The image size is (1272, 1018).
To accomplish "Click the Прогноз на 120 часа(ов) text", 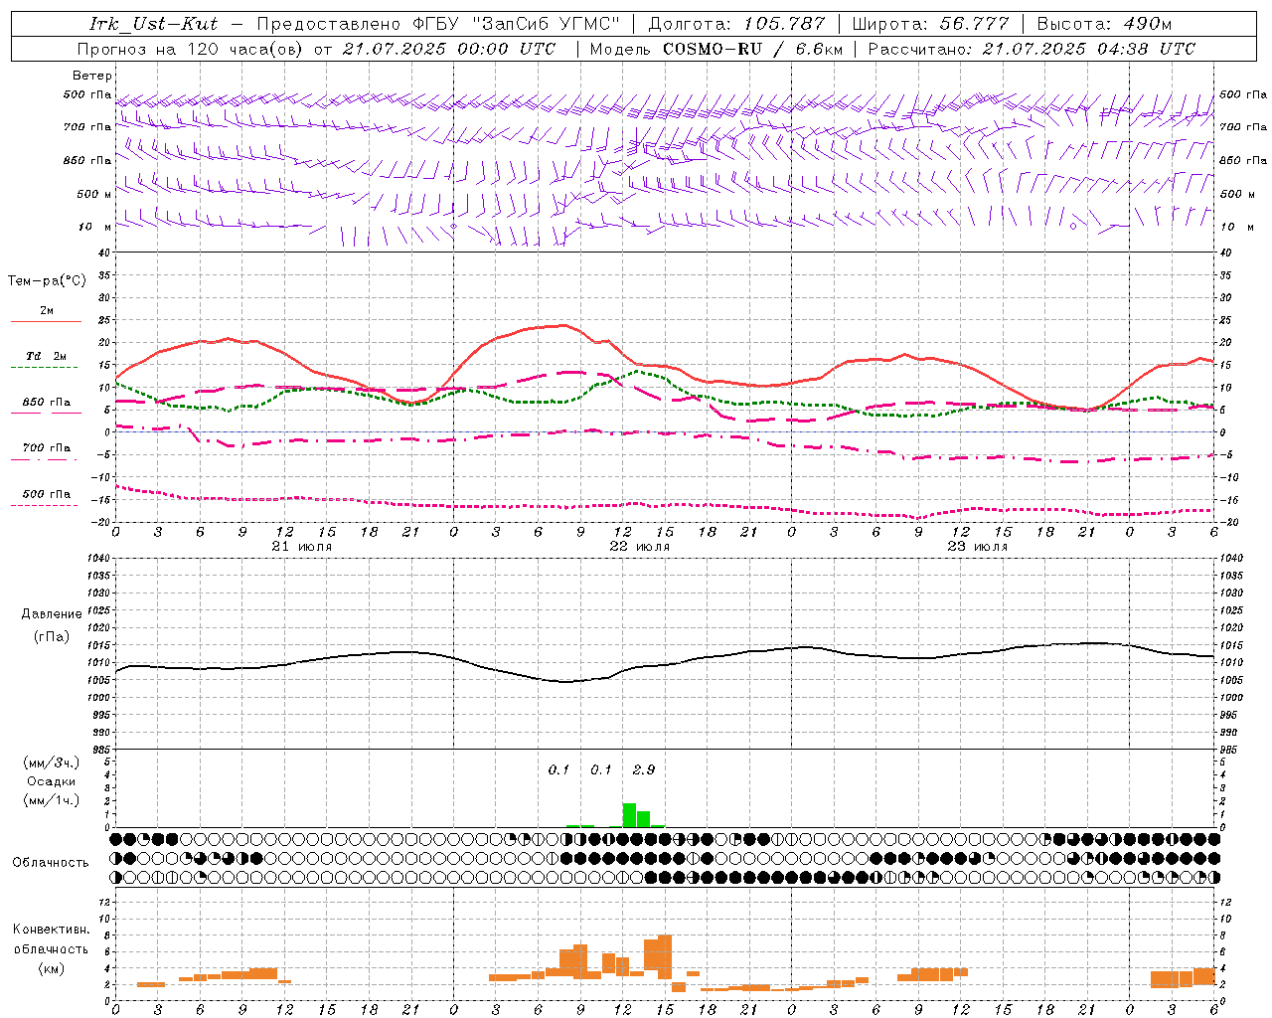I will [x=191, y=49].
